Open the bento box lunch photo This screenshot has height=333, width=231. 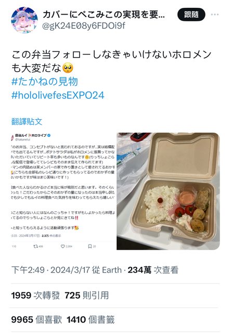pos(168,191)
